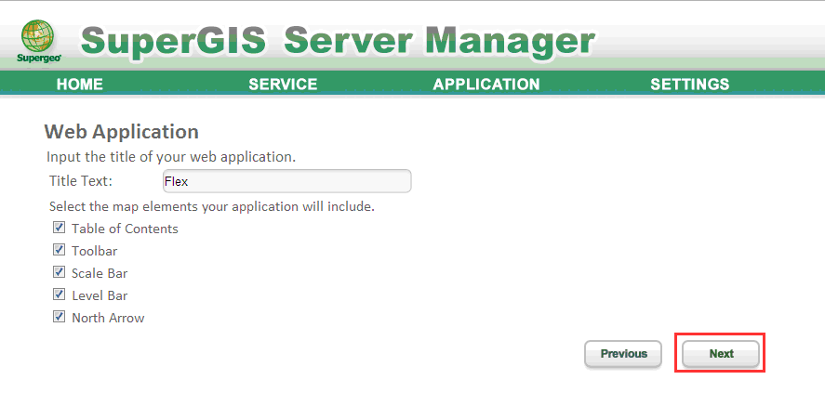Toggle the Toolbar checkbox
The height and width of the screenshot is (419, 825).
[59, 250]
